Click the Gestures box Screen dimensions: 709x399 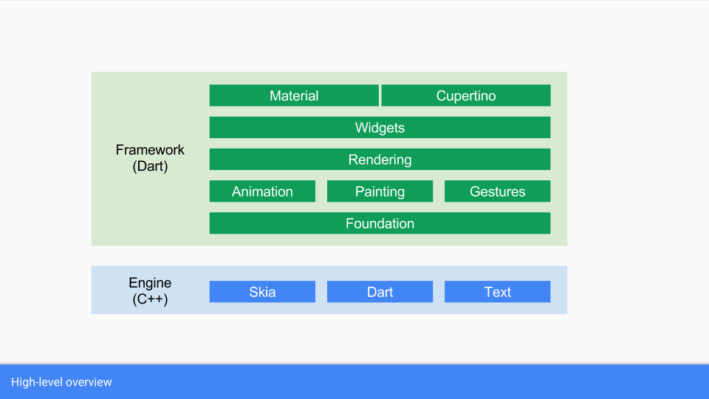(x=497, y=191)
